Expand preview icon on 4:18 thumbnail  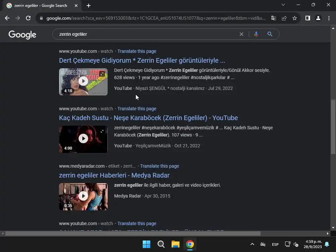[102, 74]
